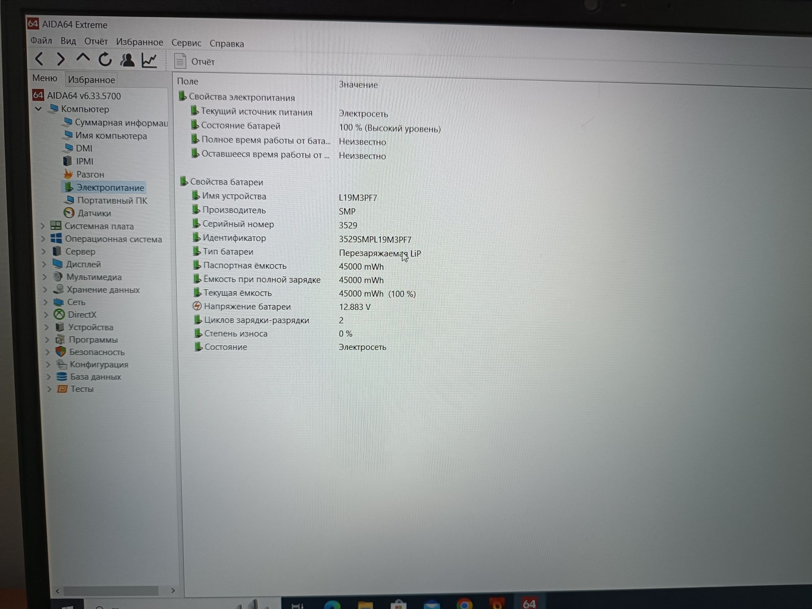
Task: Select the Состояние батарей row
Action: tap(315, 127)
